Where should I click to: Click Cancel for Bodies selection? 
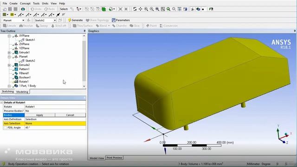coord(70,115)
